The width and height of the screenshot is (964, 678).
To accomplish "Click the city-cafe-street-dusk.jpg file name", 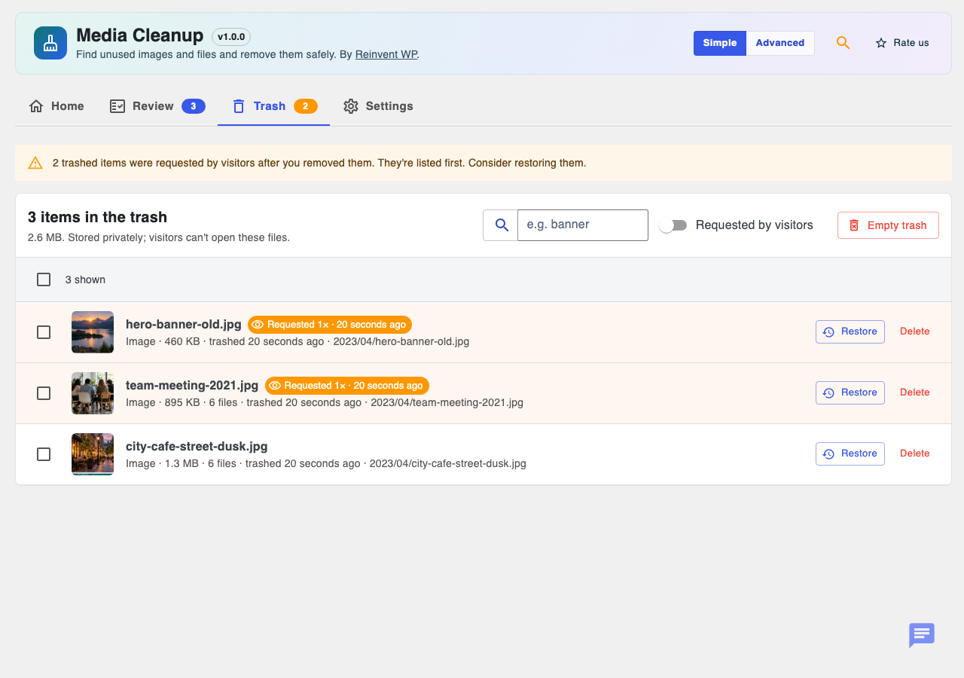I will (x=197, y=447).
